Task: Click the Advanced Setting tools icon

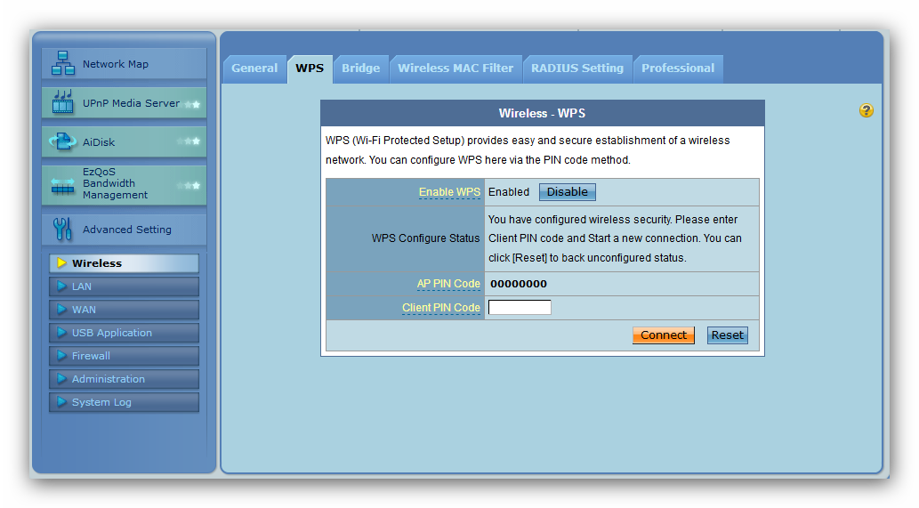Action: click(x=63, y=230)
